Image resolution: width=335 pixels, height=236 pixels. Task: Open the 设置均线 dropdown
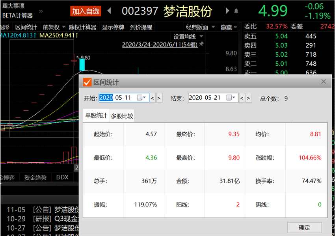pyautogui.click(x=188, y=37)
